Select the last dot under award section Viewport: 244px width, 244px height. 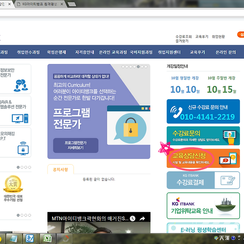pos(29,215)
